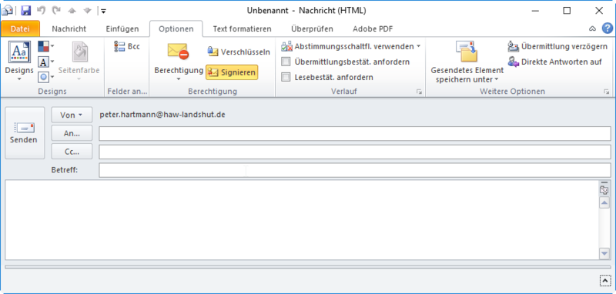
Task: Click the Verschlüsseln encrypt icon
Action: [x=213, y=52]
